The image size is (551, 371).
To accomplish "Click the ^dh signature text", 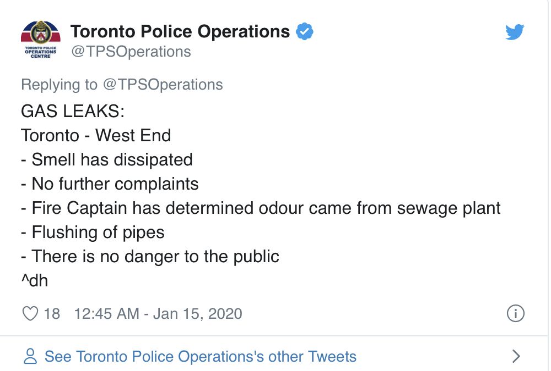I will pos(34,280).
